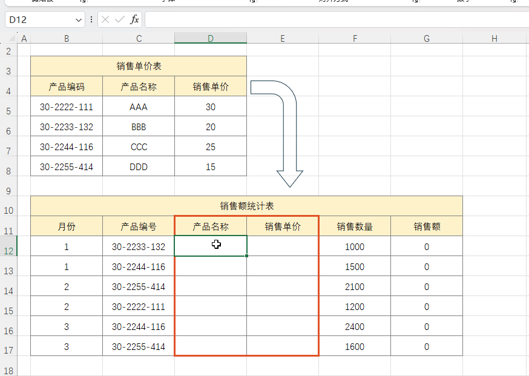Click the 产品编码 header cell
Image resolution: width=529 pixels, height=376 pixels.
tap(67, 87)
